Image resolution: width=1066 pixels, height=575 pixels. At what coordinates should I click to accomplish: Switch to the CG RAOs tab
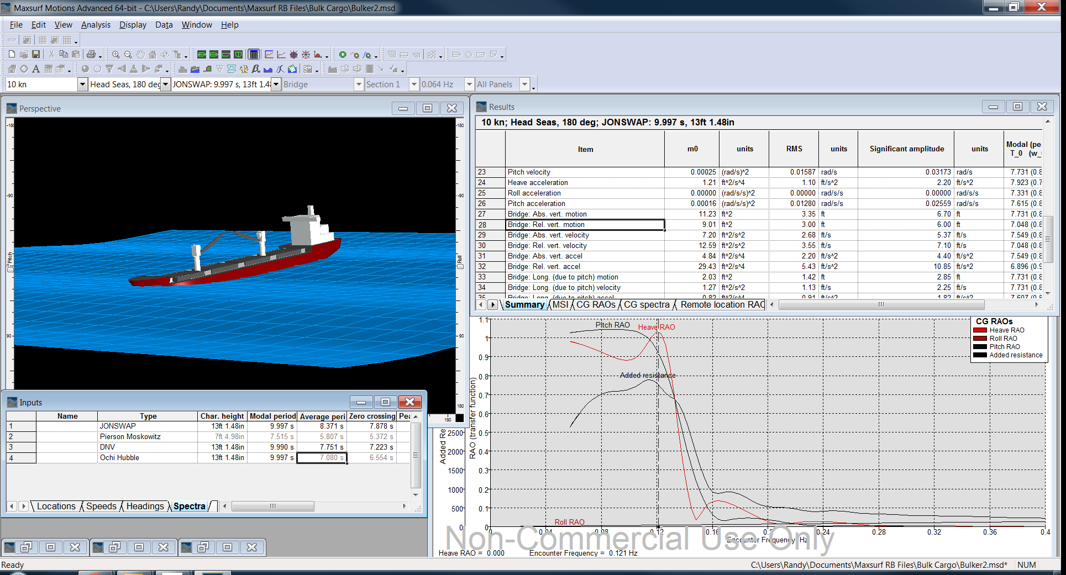[596, 304]
